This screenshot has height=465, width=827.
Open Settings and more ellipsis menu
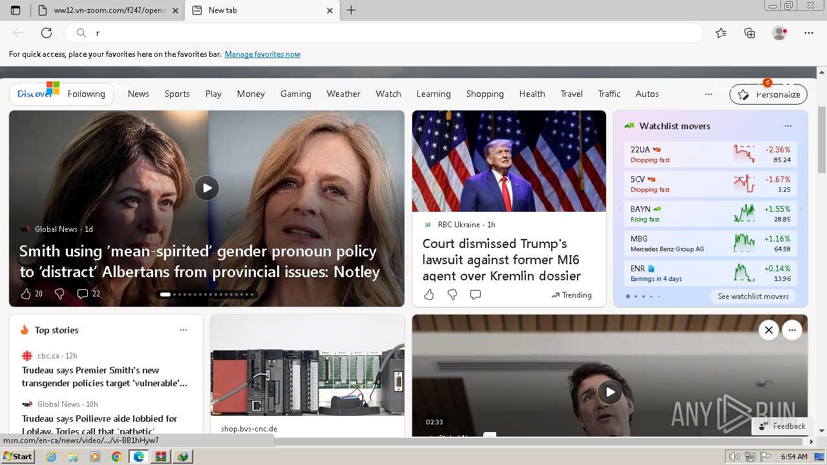tap(809, 33)
